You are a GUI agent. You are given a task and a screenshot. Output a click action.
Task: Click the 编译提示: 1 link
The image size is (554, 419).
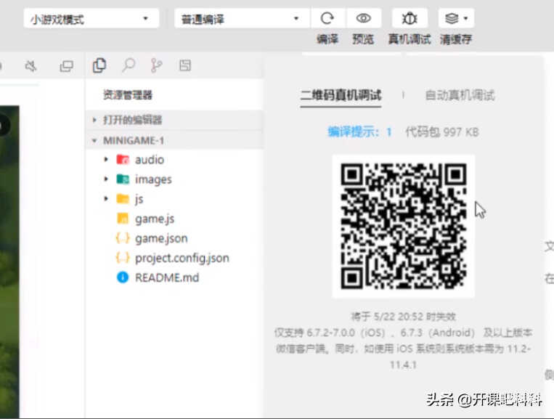click(359, 131)
